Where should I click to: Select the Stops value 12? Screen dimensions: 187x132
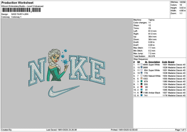(150, 26)
